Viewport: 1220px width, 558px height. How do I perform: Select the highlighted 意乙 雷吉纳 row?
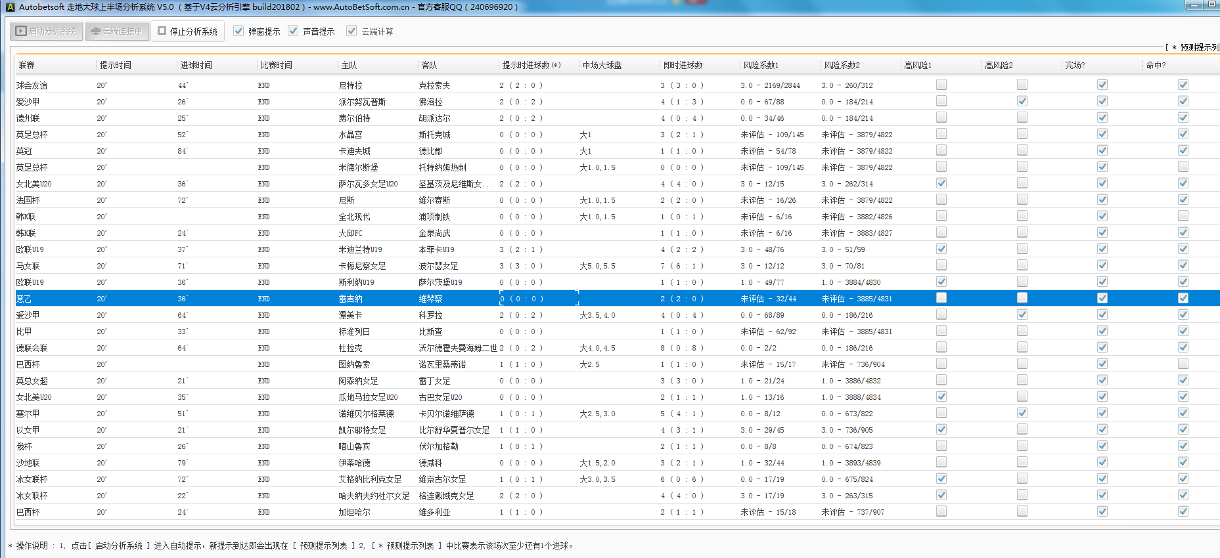[350, 299]
